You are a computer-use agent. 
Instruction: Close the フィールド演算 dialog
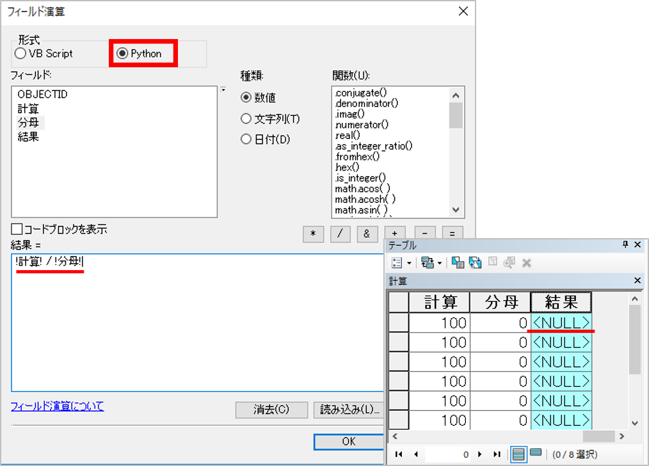click(463, 11)
